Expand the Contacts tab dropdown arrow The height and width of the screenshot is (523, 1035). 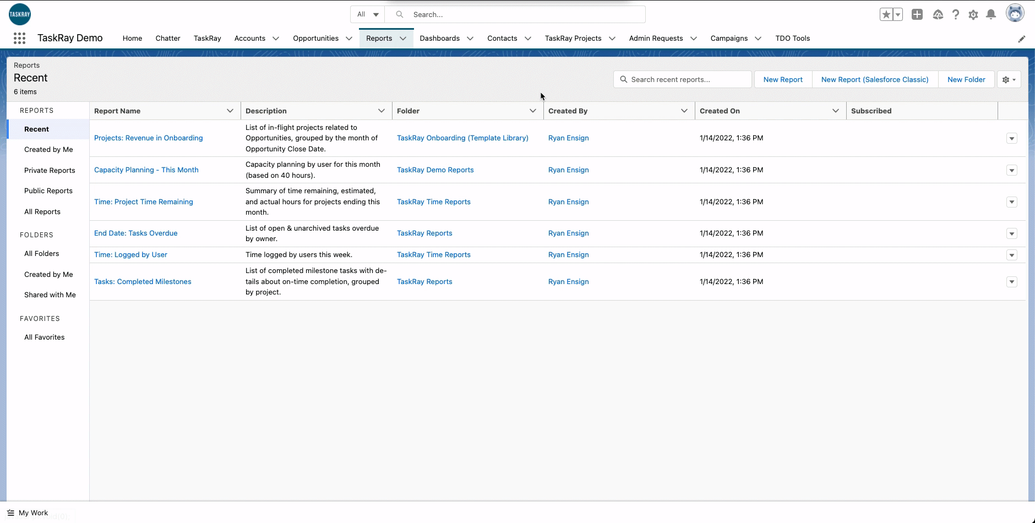click(x=528, y=39)
